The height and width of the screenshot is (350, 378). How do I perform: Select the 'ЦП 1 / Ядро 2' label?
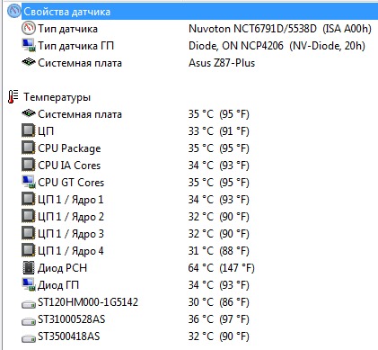(x=71, y=217)
